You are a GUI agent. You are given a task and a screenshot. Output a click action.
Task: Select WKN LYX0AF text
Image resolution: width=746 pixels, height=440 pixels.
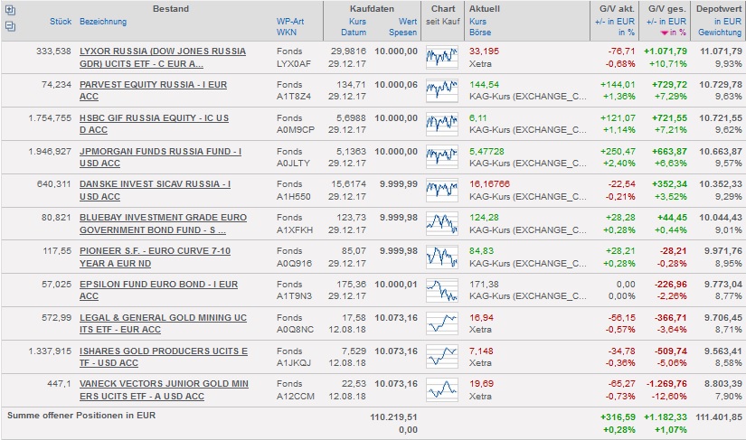pos(293,63)
